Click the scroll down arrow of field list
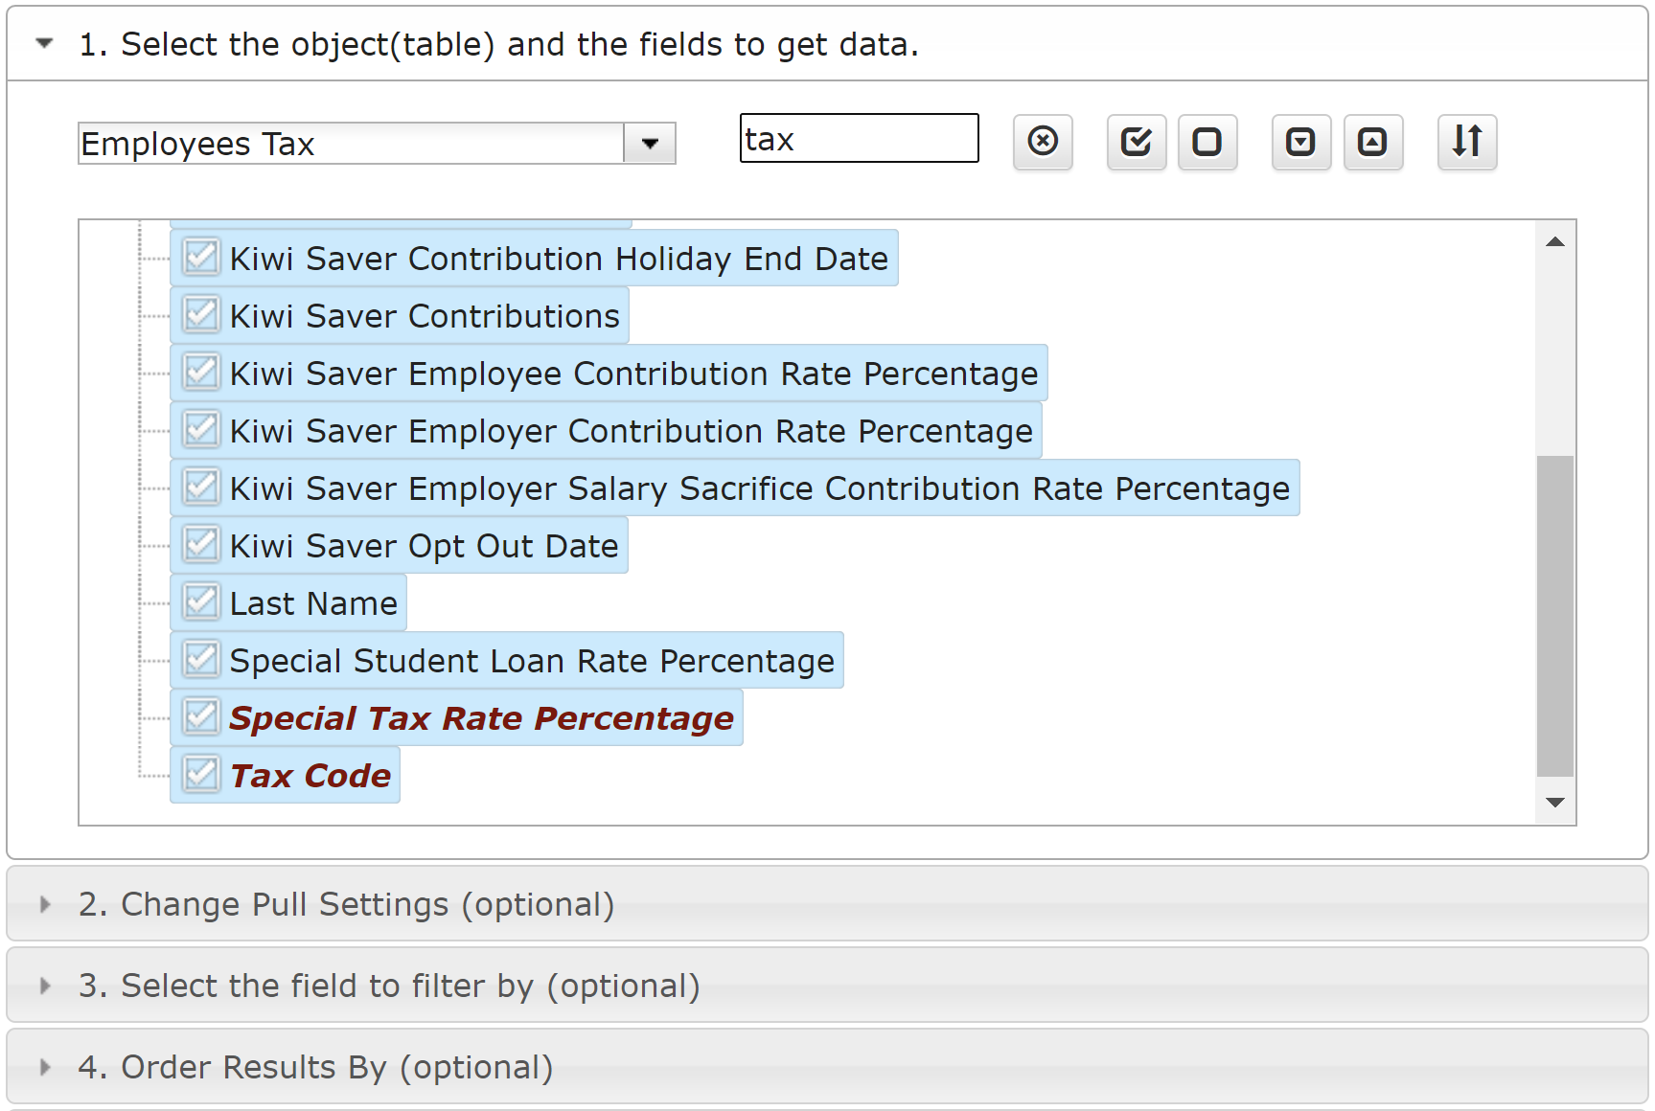The height and width of the screenshot is (1111, 1655). point(1554,803)
